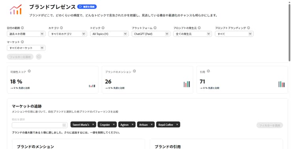The image size is (296, 149).
Task: Click the vertical page scrollbar
Action: point(289,32)
